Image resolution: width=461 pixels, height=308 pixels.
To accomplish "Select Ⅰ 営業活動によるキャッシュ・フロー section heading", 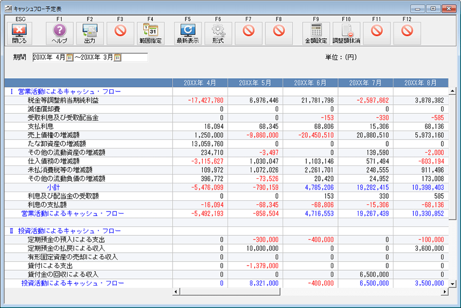I will pyautogui.click(x=65, y=92).
